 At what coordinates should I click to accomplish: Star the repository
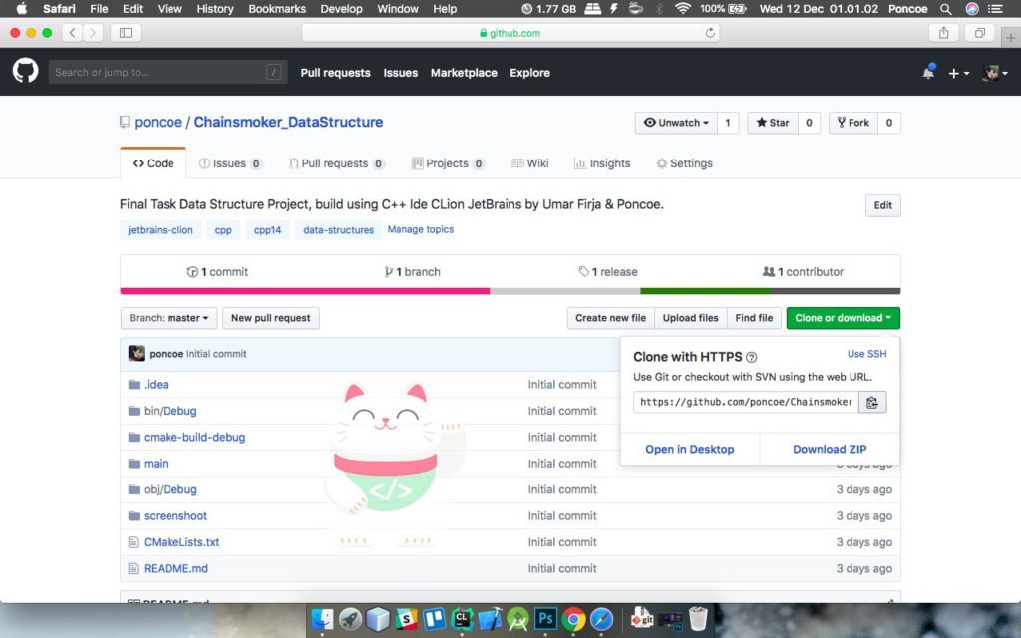773,123
